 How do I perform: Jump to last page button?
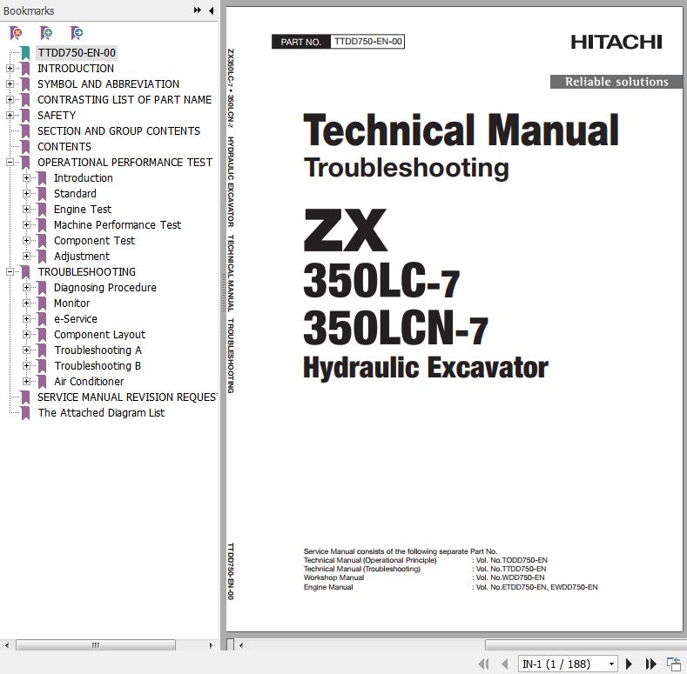(651, 664)
